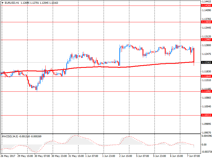Click the 1.10865 price scale value
212x159 pixels.
click(206, 98)
